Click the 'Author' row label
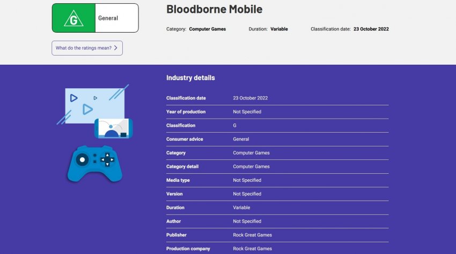456x254 pixels. pyautogui.click(x=173, y=221)
